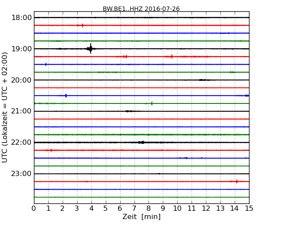
Task: Select the blue spike below 19:00 near minute 0.8
Action: [x=46, y=64]
